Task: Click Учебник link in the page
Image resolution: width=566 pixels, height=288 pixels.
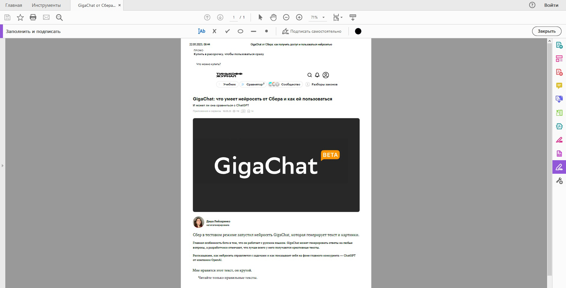Action: [227, 85]
